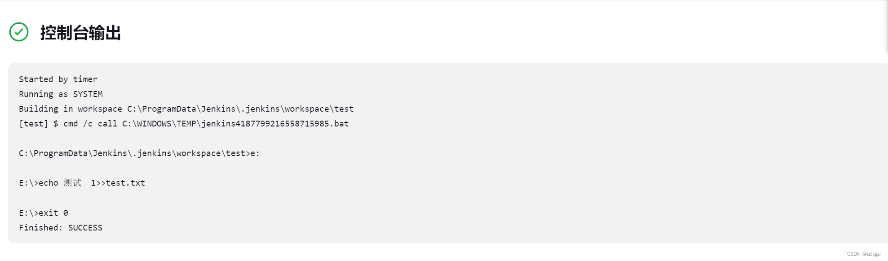Click the jenkins4187799216558715985.bat file path

tap(235, 124)
